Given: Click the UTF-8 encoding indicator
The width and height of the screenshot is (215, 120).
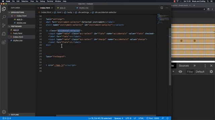Looking at the screenshot, I should tap(128, 118).
